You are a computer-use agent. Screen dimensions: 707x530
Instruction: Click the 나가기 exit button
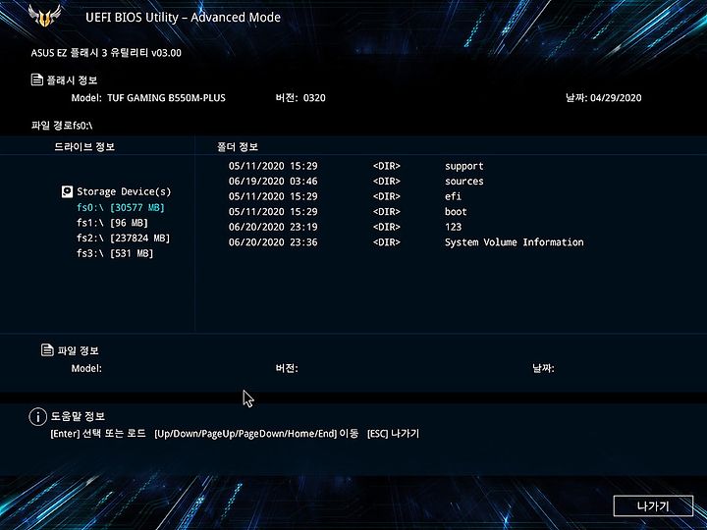point(653,505)
